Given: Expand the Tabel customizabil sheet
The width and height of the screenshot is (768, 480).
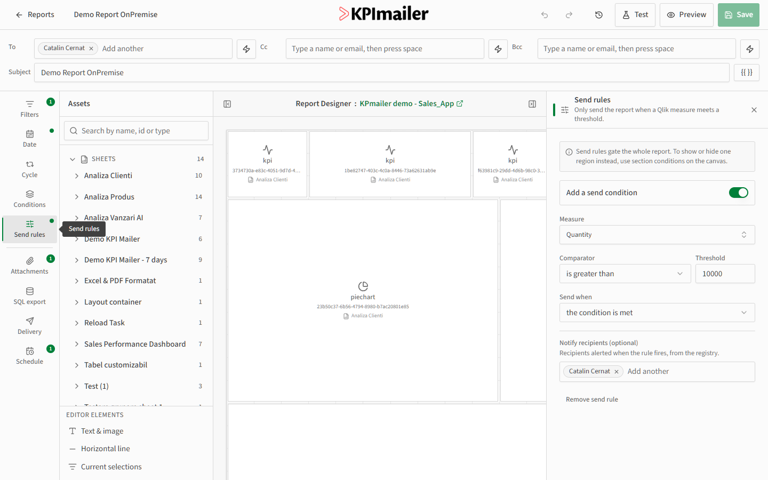Looking at the screenshot, I should 77,365.
